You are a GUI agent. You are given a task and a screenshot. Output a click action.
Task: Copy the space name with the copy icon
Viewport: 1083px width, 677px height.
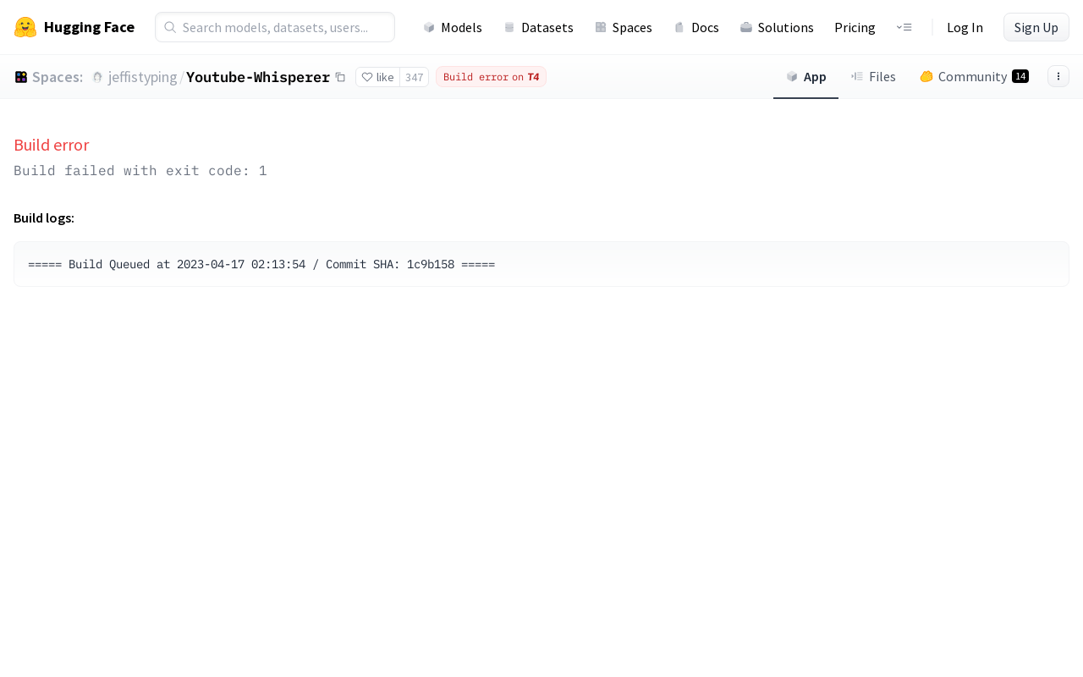(x=340, y=77)
